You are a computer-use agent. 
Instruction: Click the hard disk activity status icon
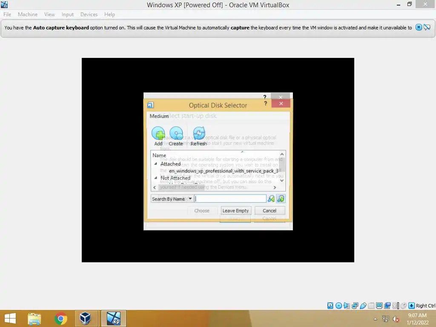pyautogui.click(x=330, y=306)
